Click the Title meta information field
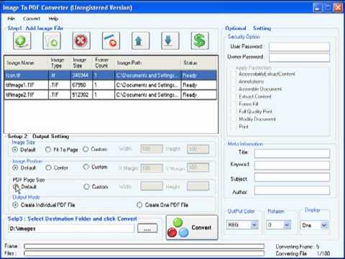This screenshot has height=259, width=345. tap(292, 153)
